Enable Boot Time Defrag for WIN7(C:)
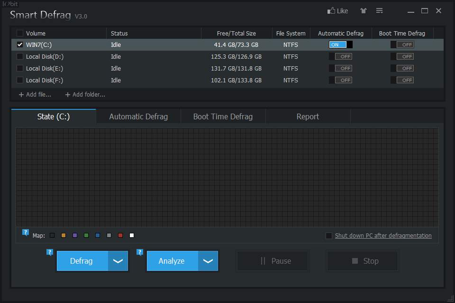Image resolution: width=455 pixels, height=303 pixels. (402, 45)
